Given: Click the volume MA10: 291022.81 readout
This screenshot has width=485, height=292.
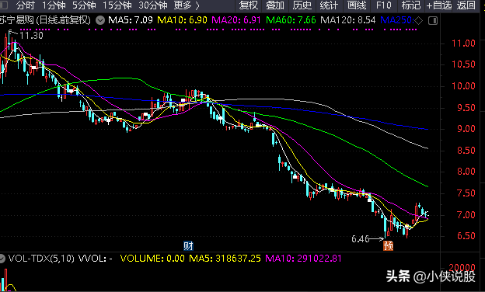Looking at the screenshot, I should 303,259.
